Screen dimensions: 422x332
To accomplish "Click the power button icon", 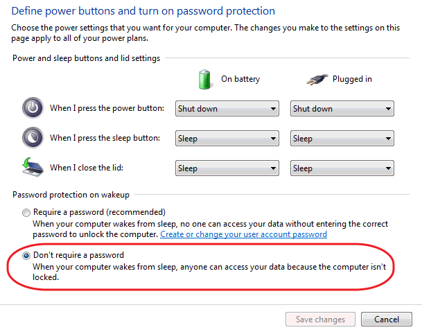I will pos(33,108).
